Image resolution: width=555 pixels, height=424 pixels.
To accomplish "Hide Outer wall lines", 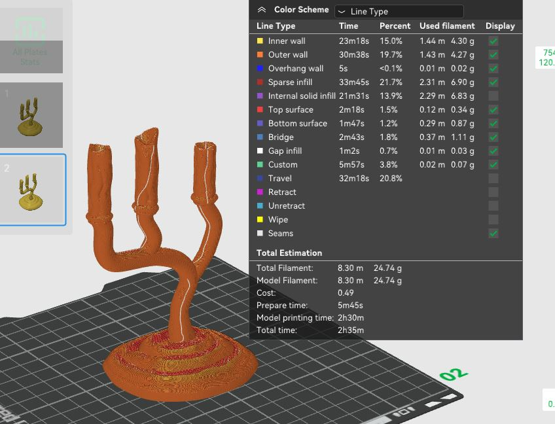I will tap(493, 55).
